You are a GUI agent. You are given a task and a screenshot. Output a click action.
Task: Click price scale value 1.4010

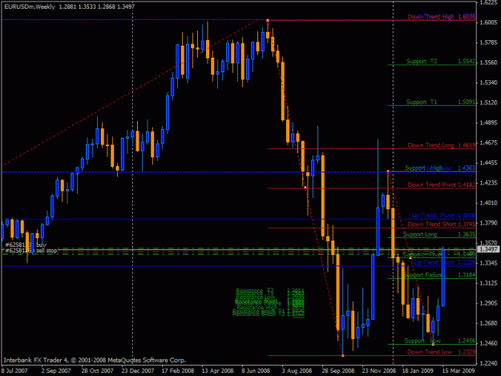click(x=489, y=203)
